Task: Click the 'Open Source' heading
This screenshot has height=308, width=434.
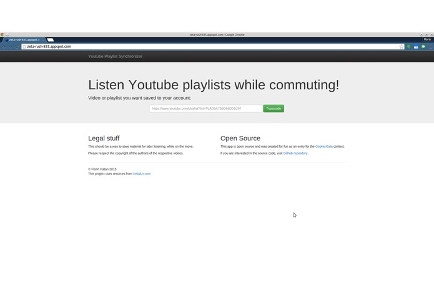Action: (240, 138)
